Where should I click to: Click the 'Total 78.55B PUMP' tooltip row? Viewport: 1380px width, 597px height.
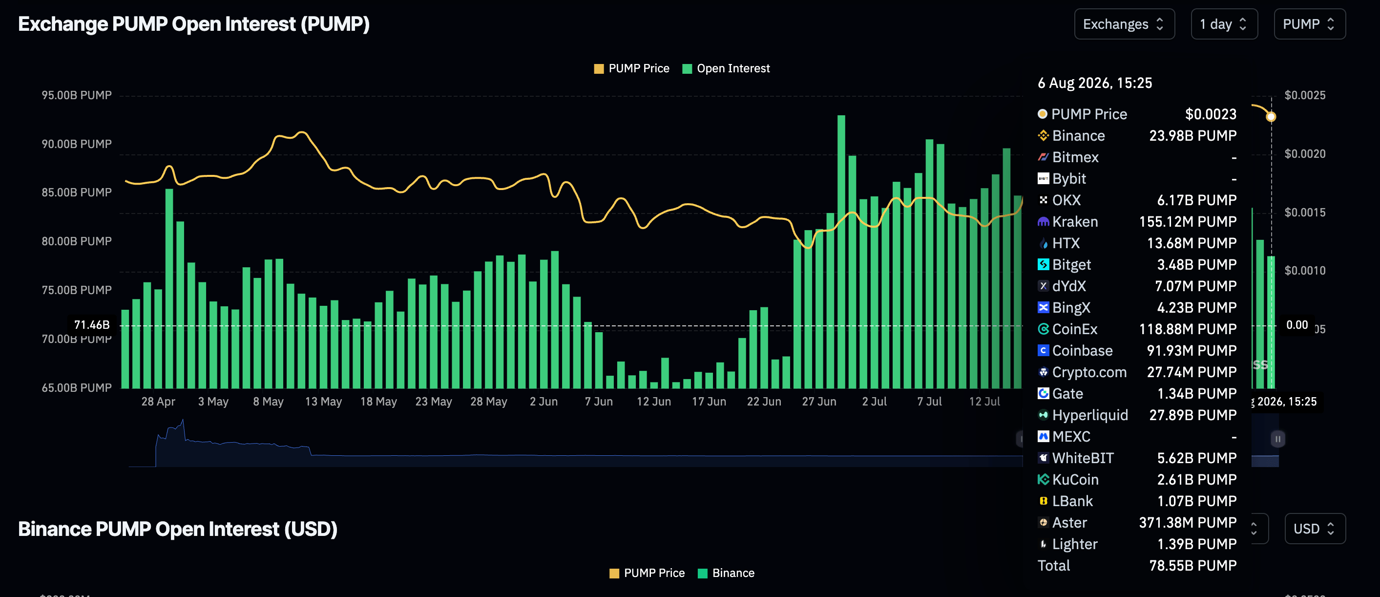pos(1137,565)
